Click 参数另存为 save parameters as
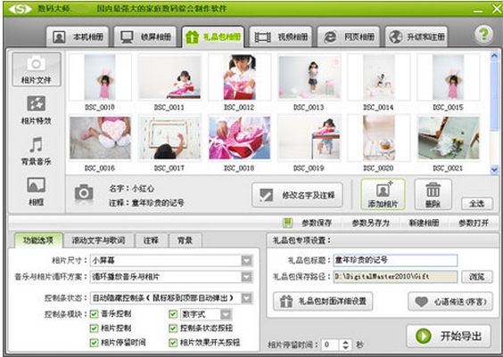Viewport: 503px width, 357px height. pos(370,223)
